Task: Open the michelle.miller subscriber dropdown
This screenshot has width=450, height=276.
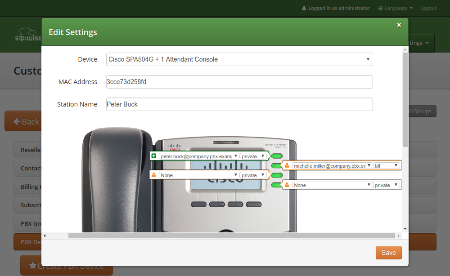Action: 332,166
